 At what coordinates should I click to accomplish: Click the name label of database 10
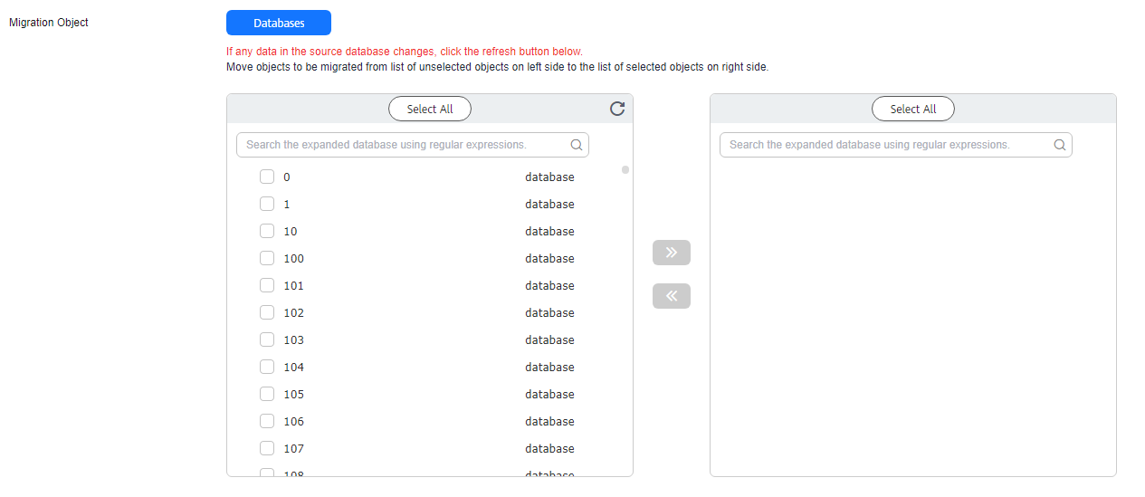click(x=291, y=232)
